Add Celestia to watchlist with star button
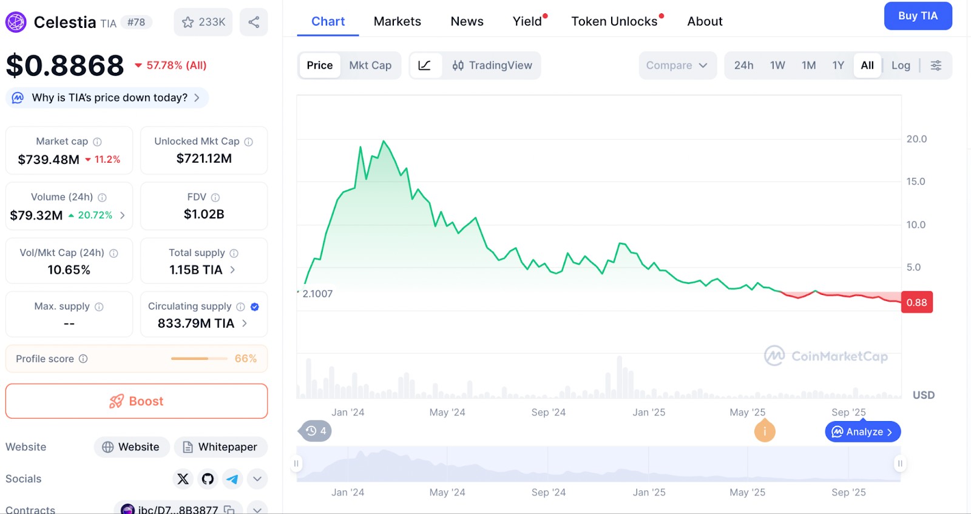Screen dimensions: 971x514 click(x=203, y=22)
